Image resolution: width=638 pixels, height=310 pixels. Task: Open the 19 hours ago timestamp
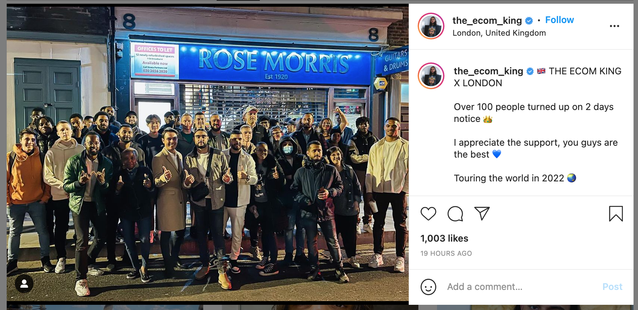pos(446,254)
